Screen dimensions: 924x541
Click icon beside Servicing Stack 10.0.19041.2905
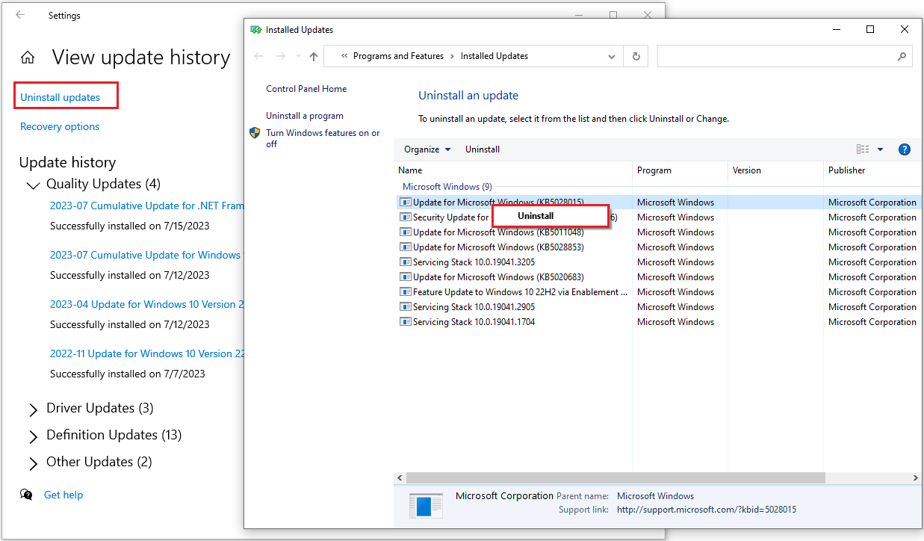pos(406,307)
